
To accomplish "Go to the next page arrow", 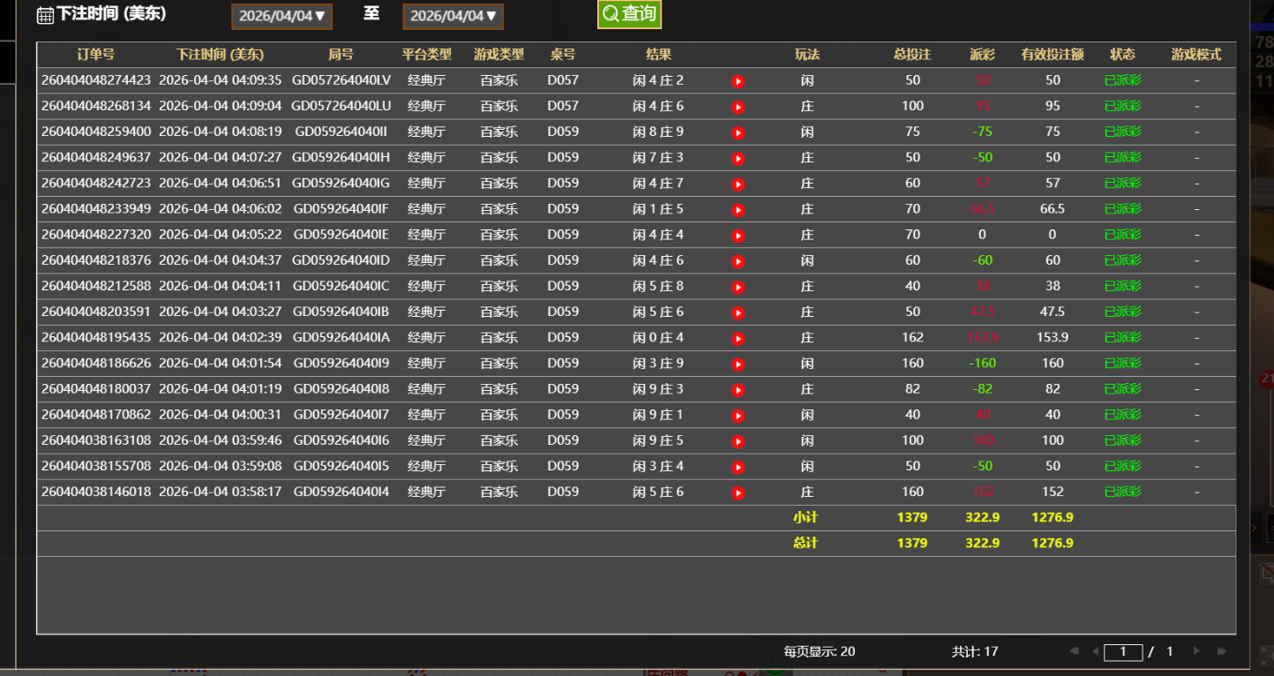I will [x=1196, y=651].
